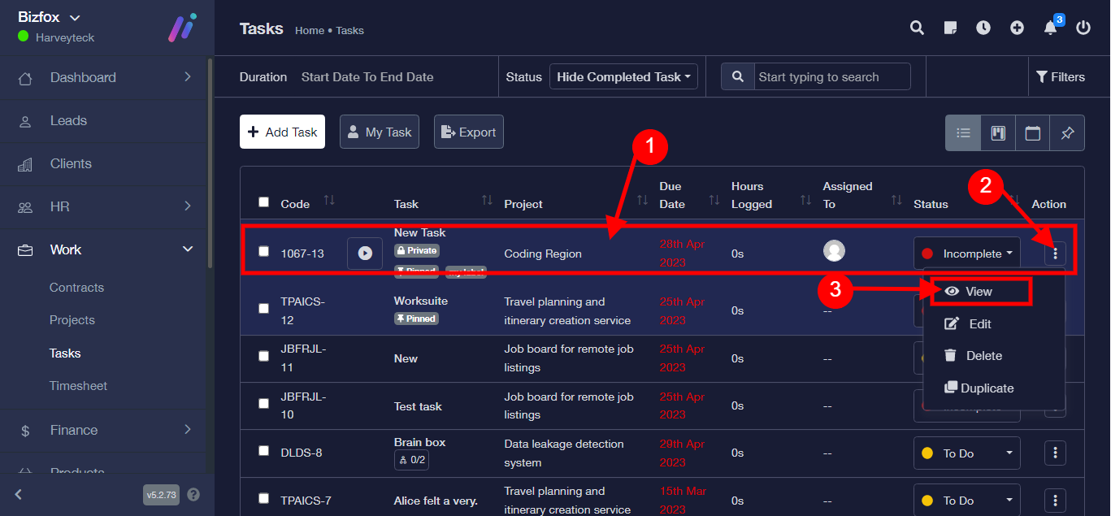Tick the checkbox for task 1067-13
The image size is (1111, 516).
[263, 252]
